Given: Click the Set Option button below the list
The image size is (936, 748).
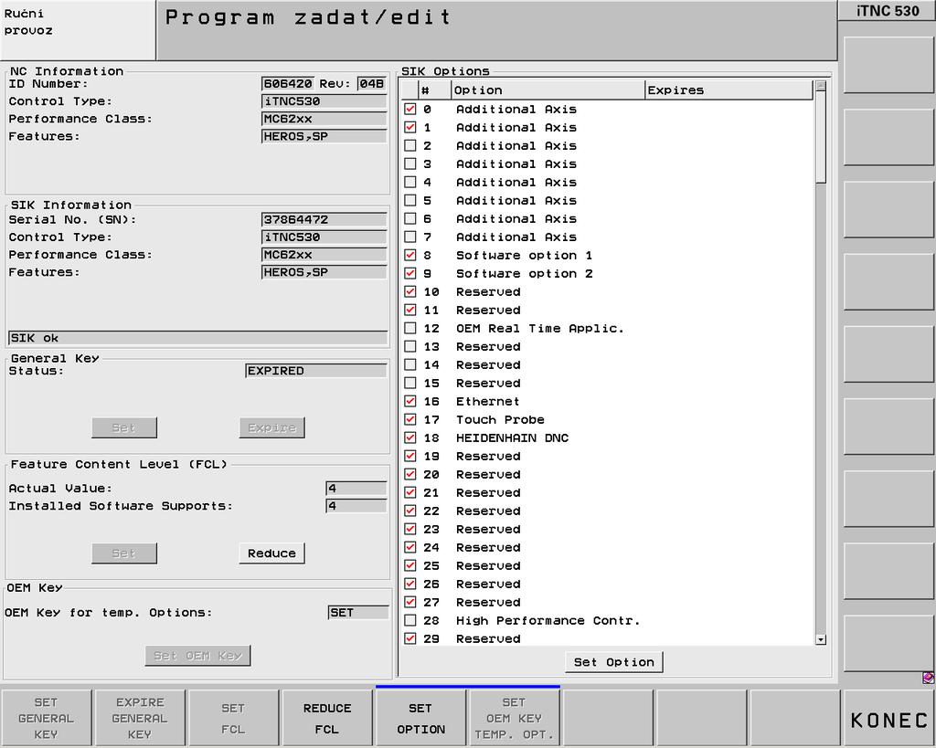Looking at the screenshot, I should tap(613, 662).
